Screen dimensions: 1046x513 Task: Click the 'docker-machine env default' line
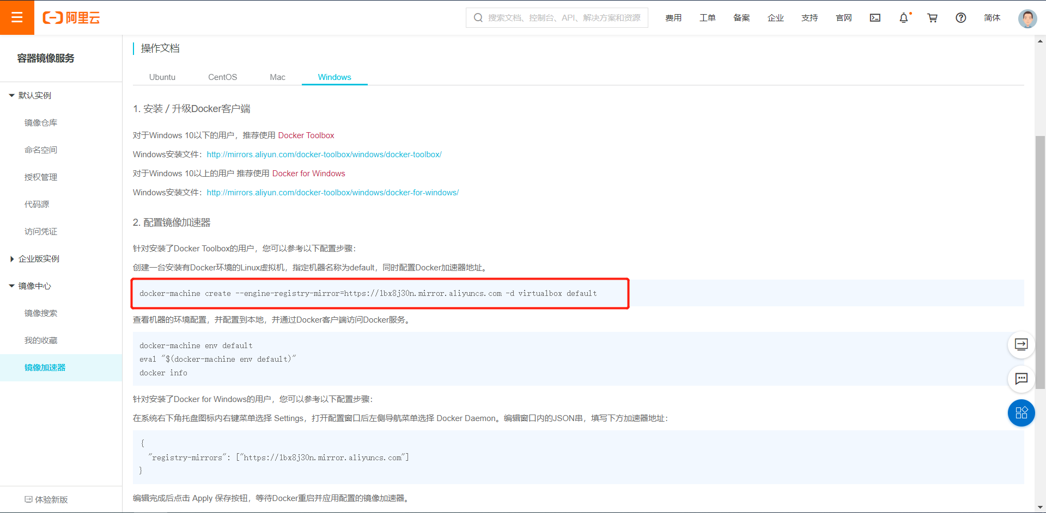click(x=196, y=345)
